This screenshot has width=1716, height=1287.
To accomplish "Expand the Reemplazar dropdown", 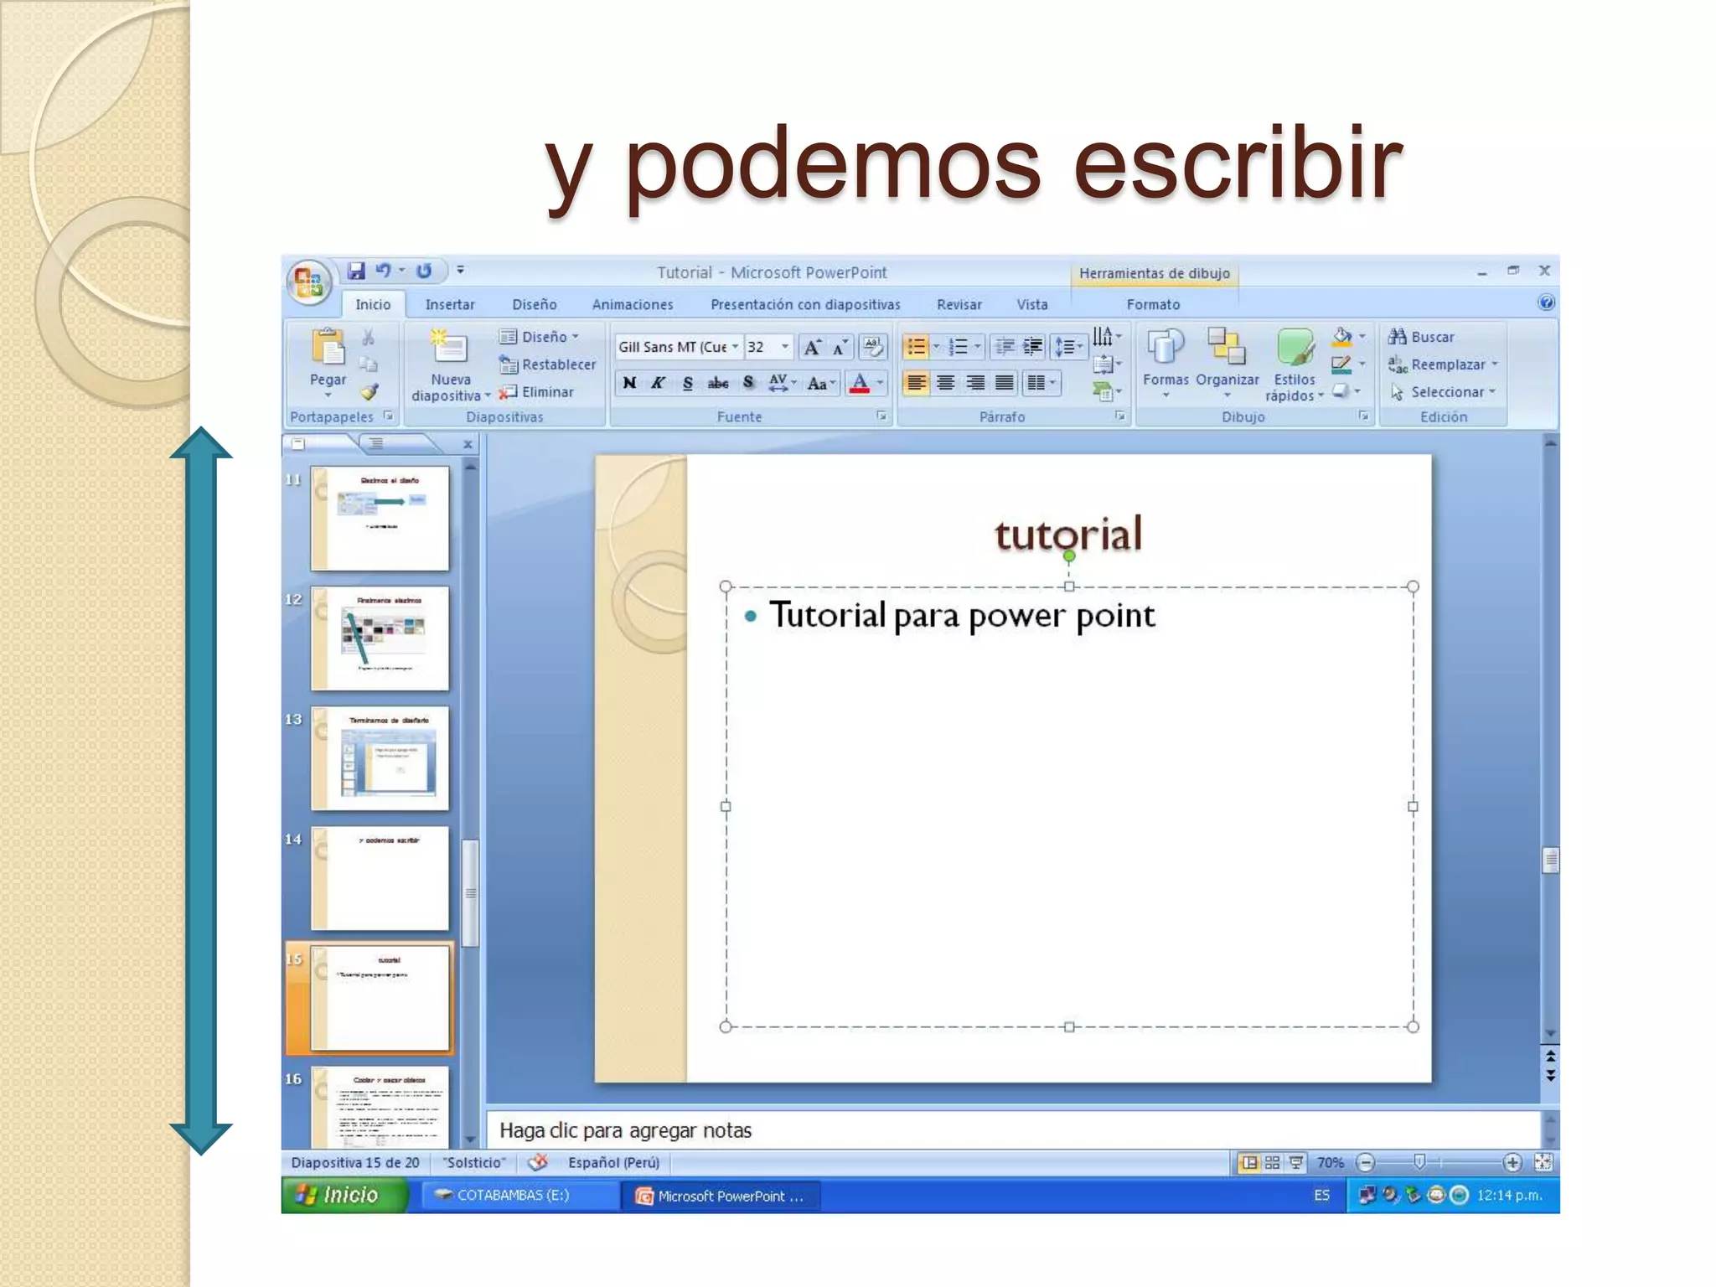I will click(x=1495, y=364).
